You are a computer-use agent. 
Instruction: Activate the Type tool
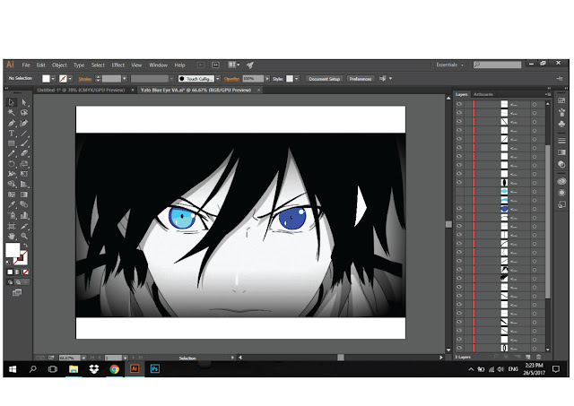pos(12,134)
